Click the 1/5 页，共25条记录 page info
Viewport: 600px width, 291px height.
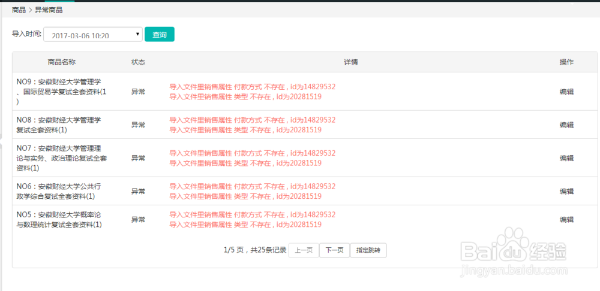[x=255, y=250]
